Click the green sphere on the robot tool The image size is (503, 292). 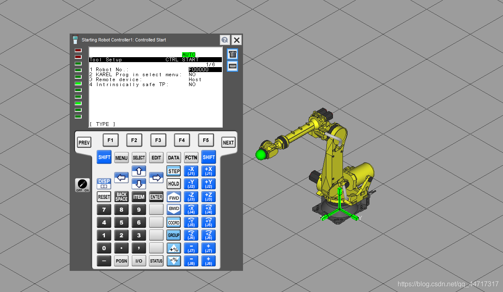[x=260, y=155]
